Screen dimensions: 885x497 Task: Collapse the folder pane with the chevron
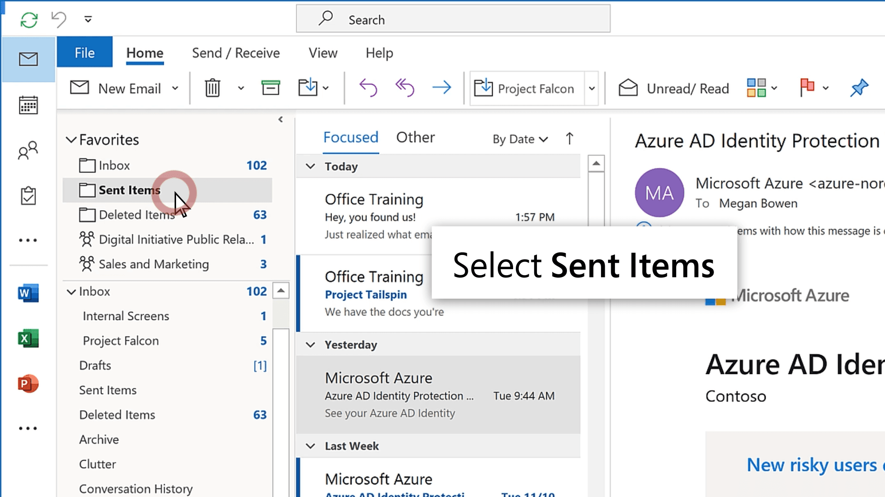[x=281, y=120]
